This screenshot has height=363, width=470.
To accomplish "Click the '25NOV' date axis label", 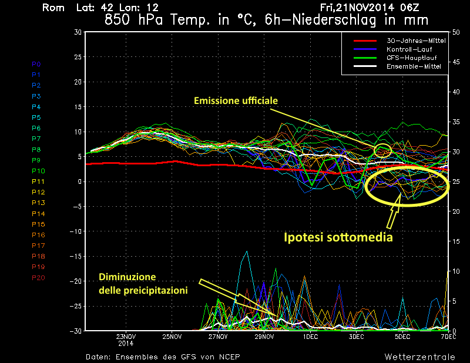I will [x=172, y=337].
